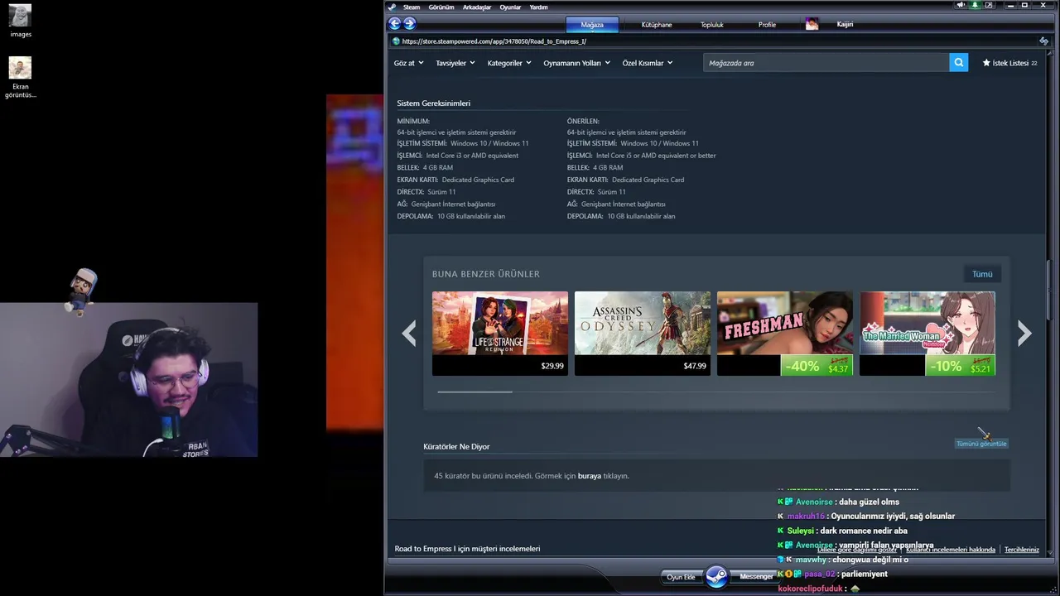
Task: Open the Assassin's Creed Odyssey thumbnail
Action: coord(643,323)
